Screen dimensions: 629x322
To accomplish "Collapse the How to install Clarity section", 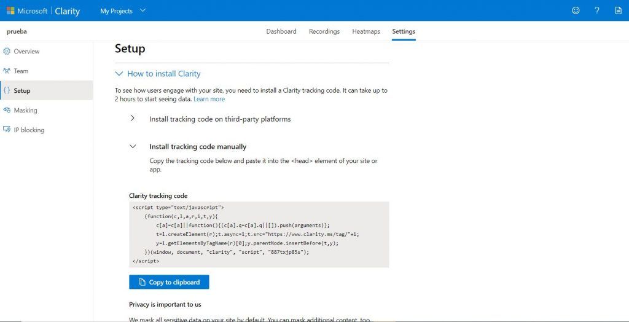I will pyautogui.click(x=119, y=74).
